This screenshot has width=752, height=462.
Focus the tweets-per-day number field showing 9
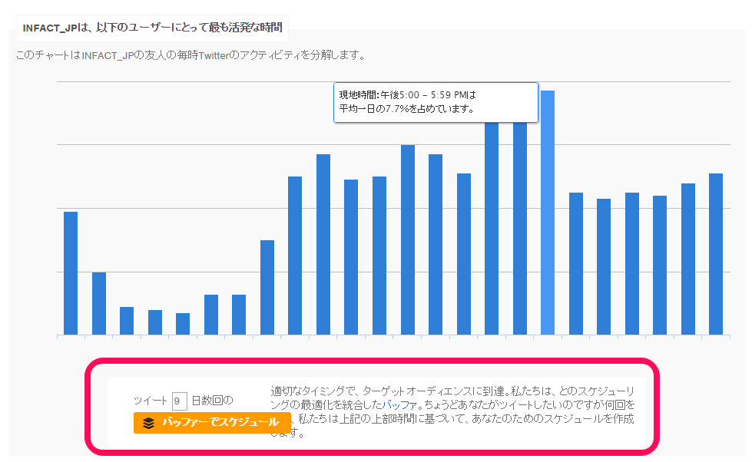179,401
